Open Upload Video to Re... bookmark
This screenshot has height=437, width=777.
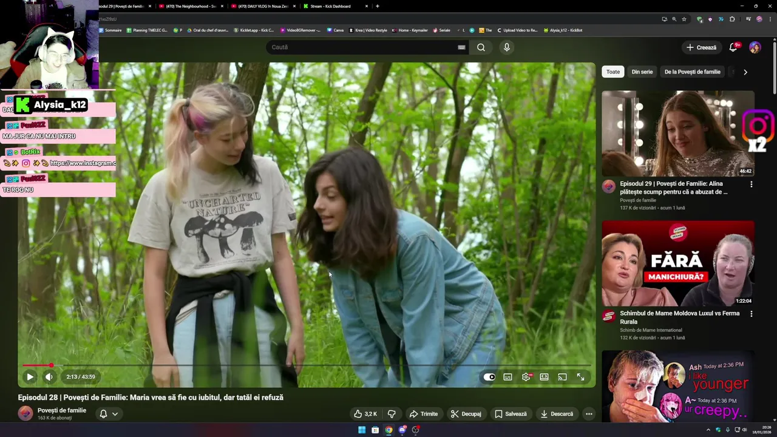click(x=518, y=30)
